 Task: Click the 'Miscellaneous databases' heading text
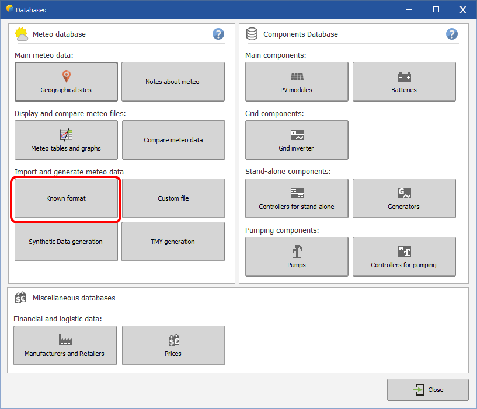coord(74,298)
